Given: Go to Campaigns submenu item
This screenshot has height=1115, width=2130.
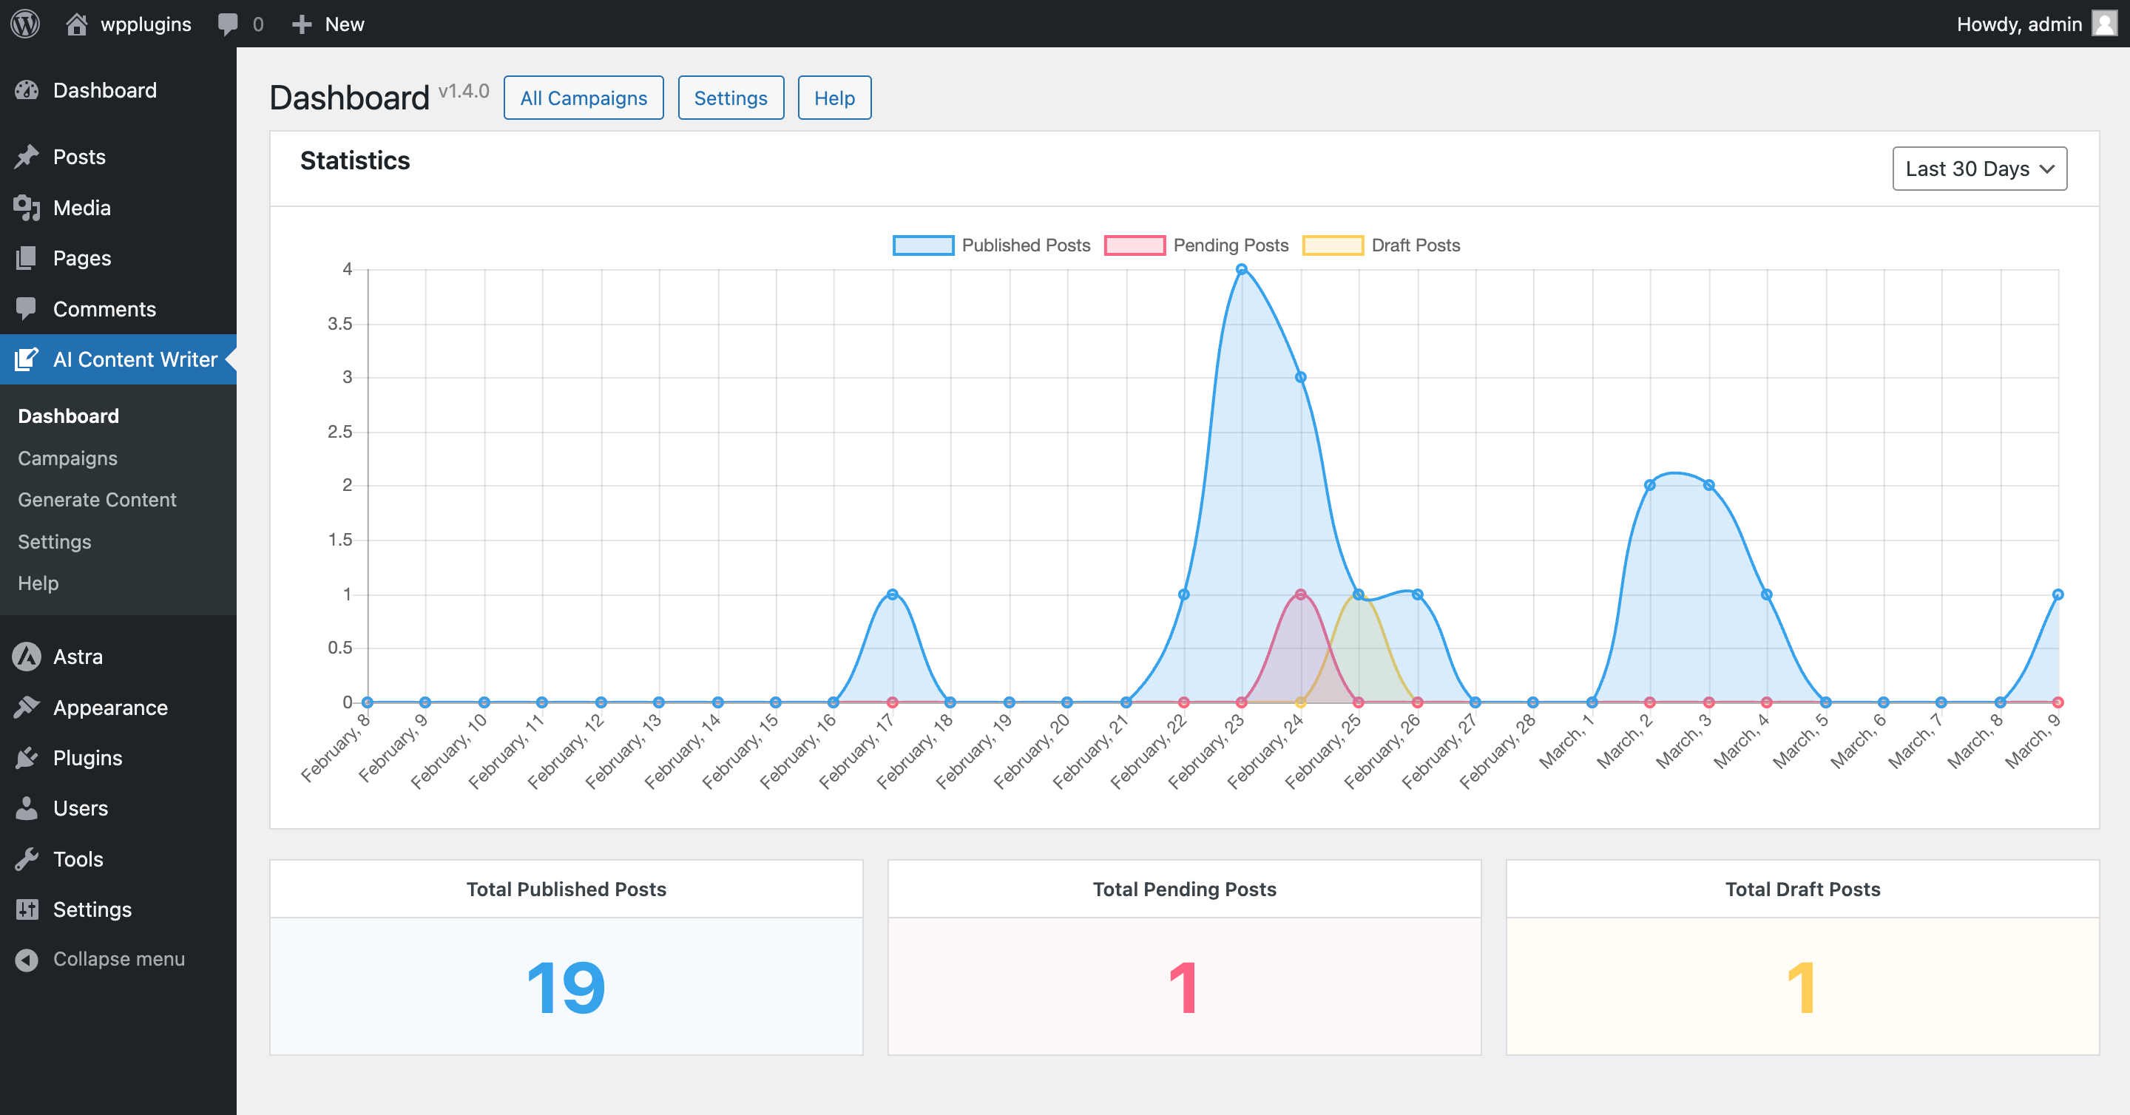Looking at the screenshot, I should 68,458.
